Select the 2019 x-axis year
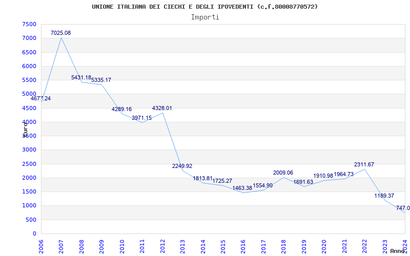Viewport: 410px width, 256px height. click(304, 246)
